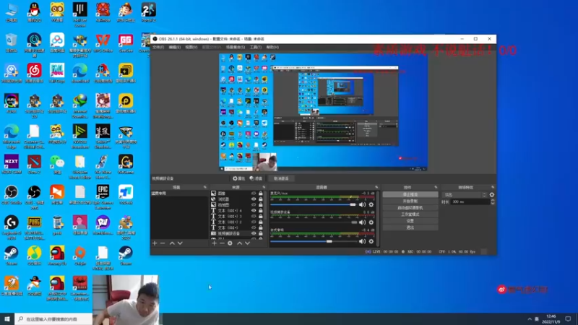The image size is (578, 325).
Task: Adjust 麦克风/Aux volume slider
Action: [314, 204]
